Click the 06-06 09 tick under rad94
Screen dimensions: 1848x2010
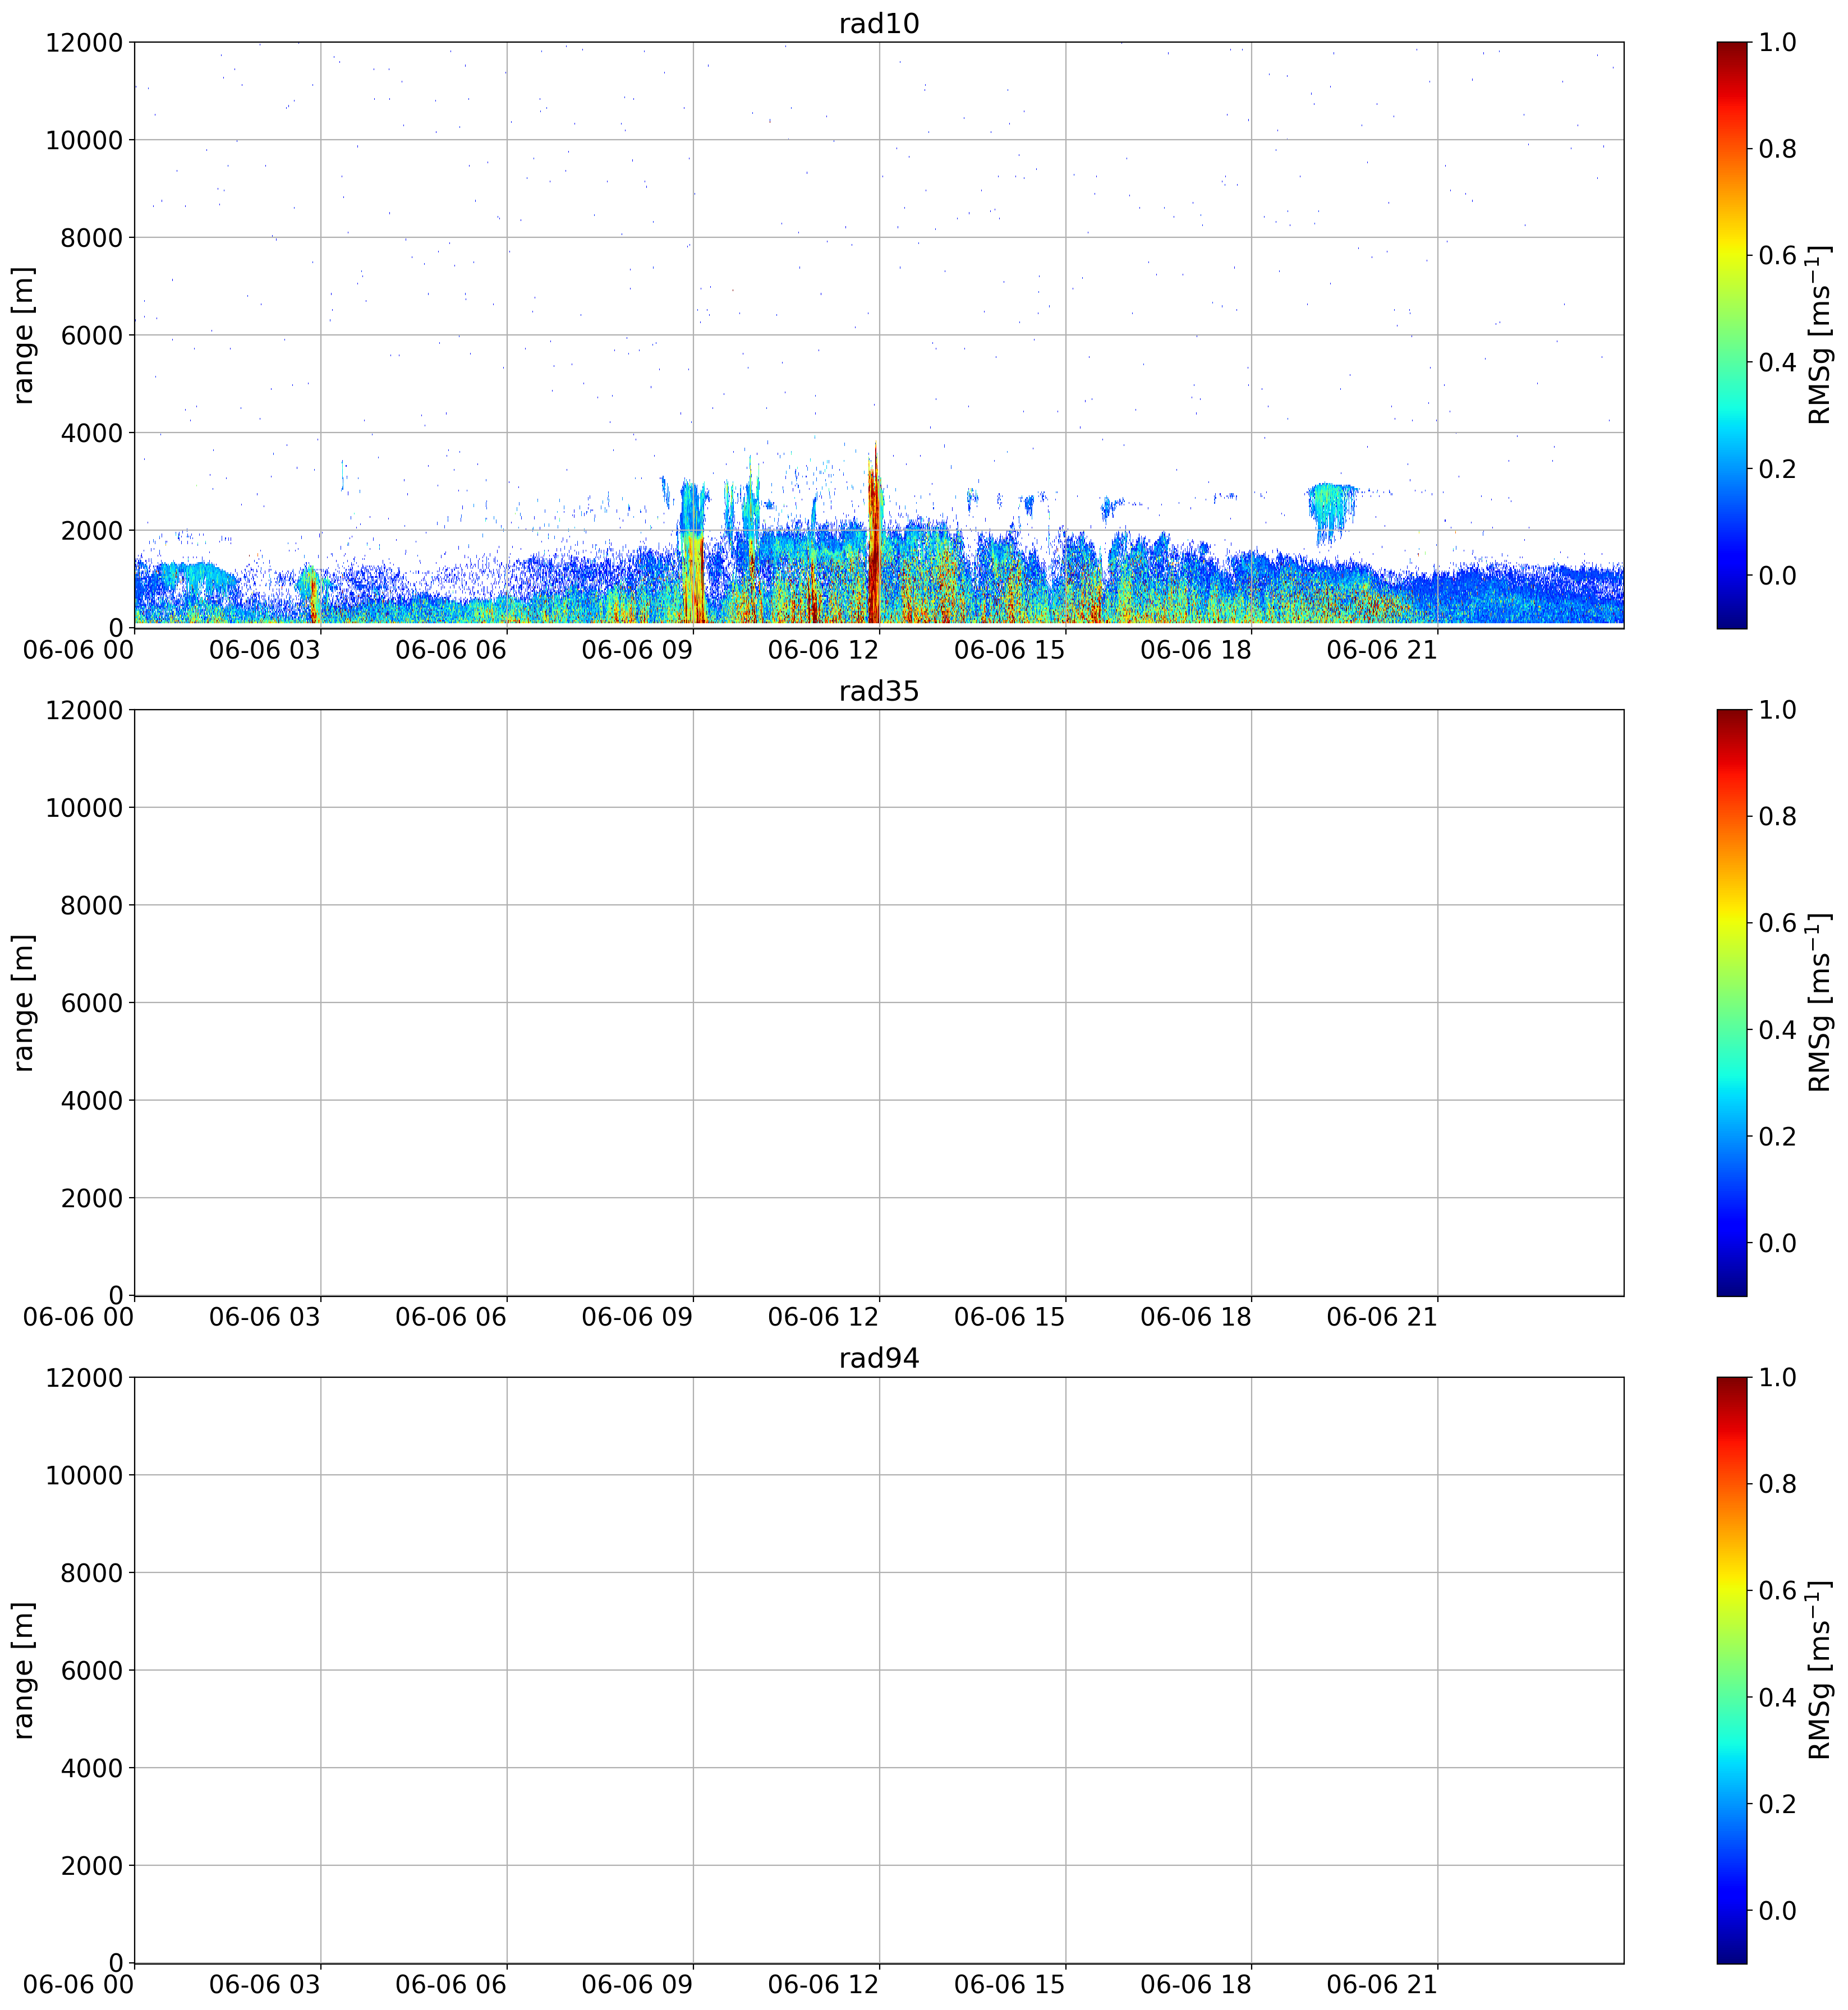[637, 1985]
